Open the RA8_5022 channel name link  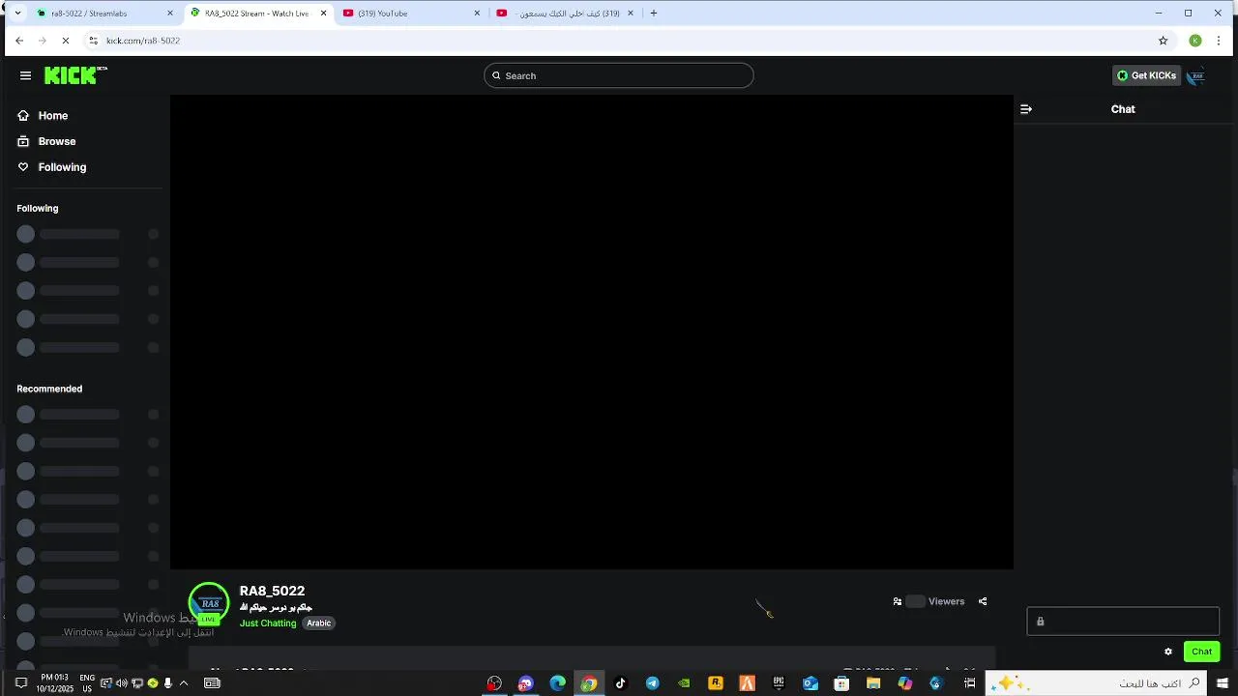tap(272, 591)
